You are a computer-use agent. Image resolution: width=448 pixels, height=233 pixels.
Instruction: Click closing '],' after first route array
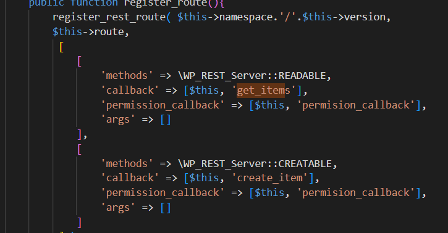(x=82, y=135)
